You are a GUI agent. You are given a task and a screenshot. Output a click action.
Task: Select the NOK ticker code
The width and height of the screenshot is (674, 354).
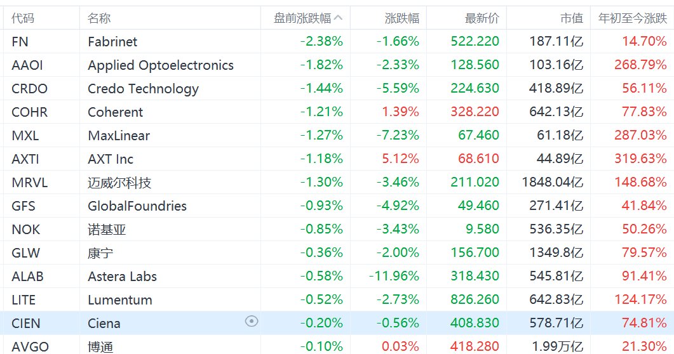(25, 230)
